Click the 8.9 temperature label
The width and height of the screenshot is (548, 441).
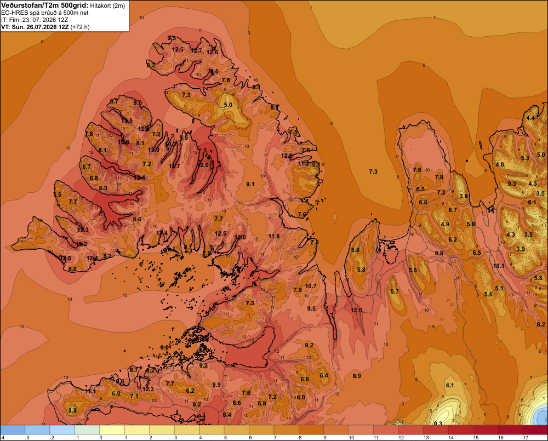coord(357,376)
